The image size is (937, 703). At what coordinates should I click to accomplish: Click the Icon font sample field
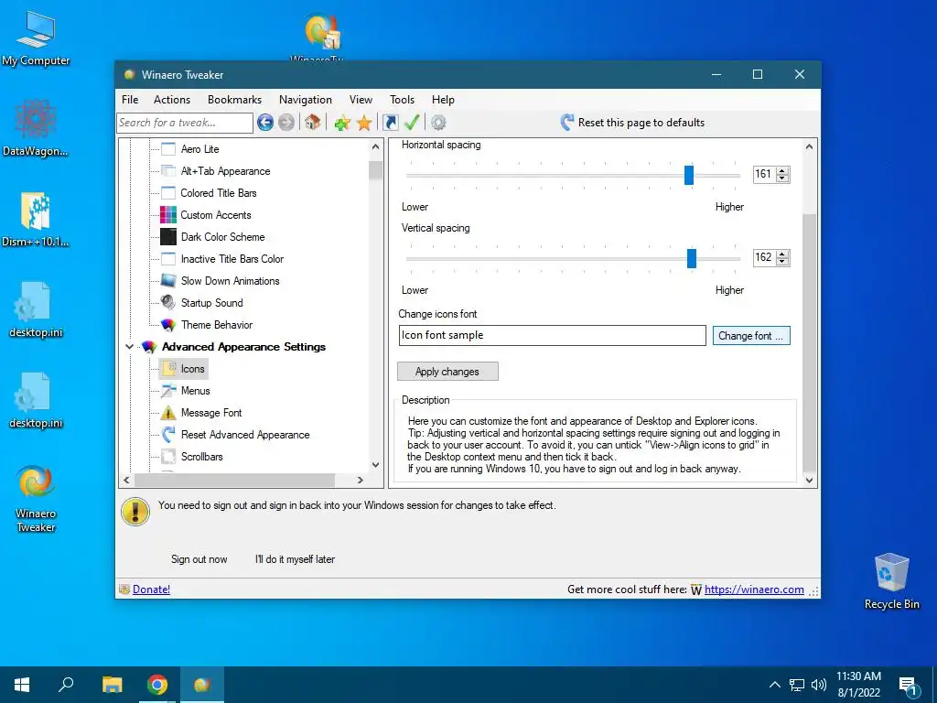tap(552, 335)
